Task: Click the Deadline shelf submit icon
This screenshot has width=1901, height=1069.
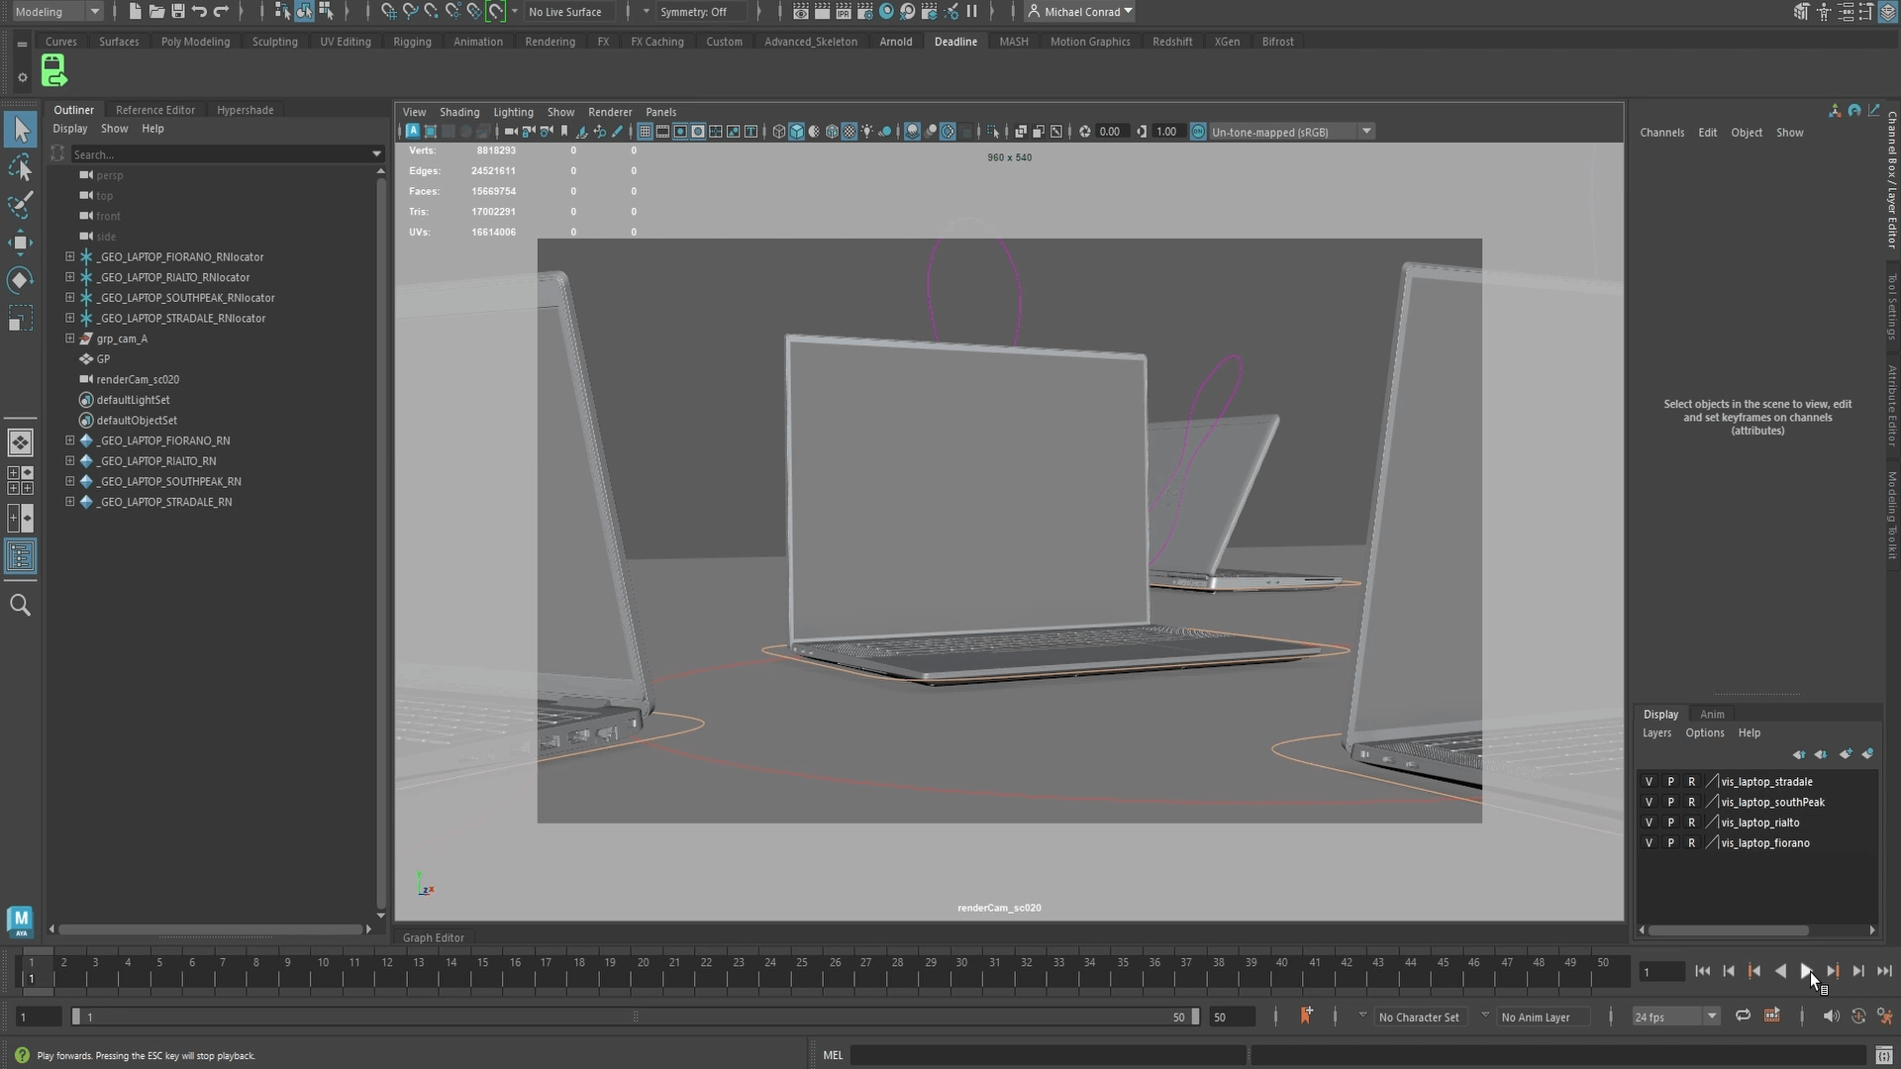Action: click(x=53, y=71)
